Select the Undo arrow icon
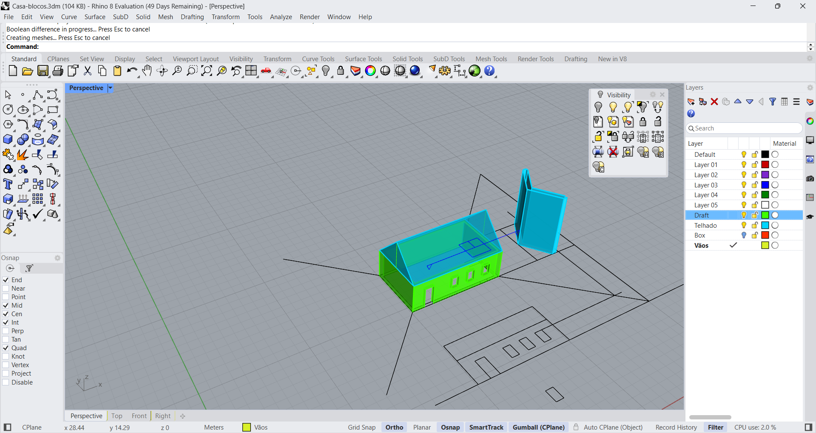Viewport: 816px width, 433px height. coord(132,71)
